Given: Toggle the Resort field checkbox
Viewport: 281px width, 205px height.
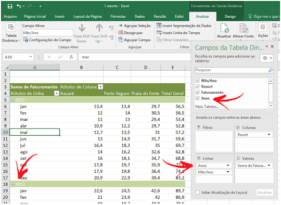Looking at the screenshot, I should 198,86.
